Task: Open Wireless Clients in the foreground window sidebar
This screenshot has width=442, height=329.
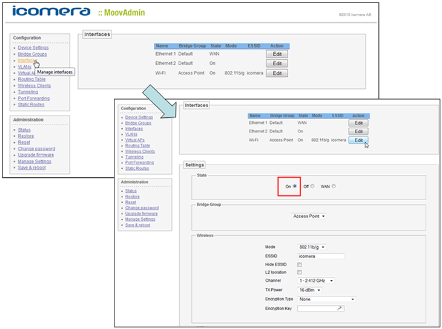Action: tap(142, 151)
